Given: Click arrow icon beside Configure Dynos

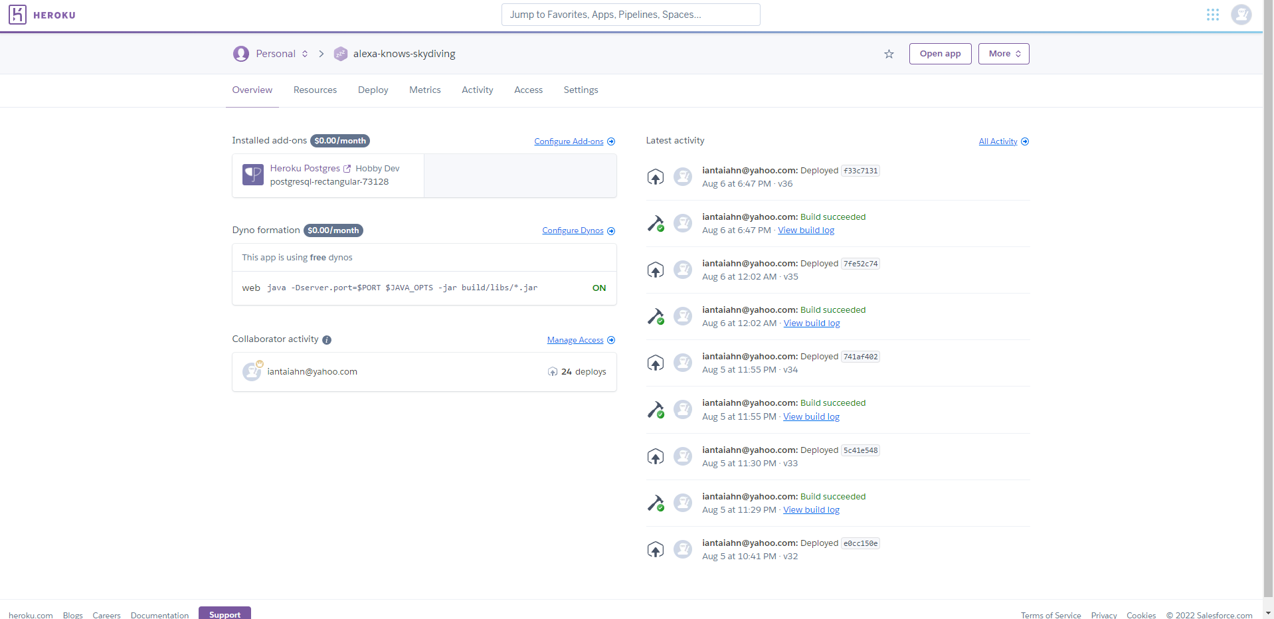Looking at the screenshot, I should pyautogui.click(x=611, y=231).
